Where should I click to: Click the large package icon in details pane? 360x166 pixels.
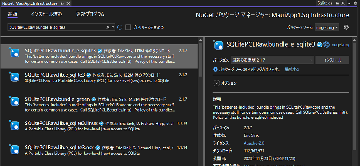pyautogui.click(x=218, y=45)
